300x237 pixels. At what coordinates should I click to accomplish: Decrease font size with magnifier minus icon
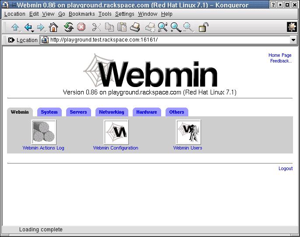(188, 27)
